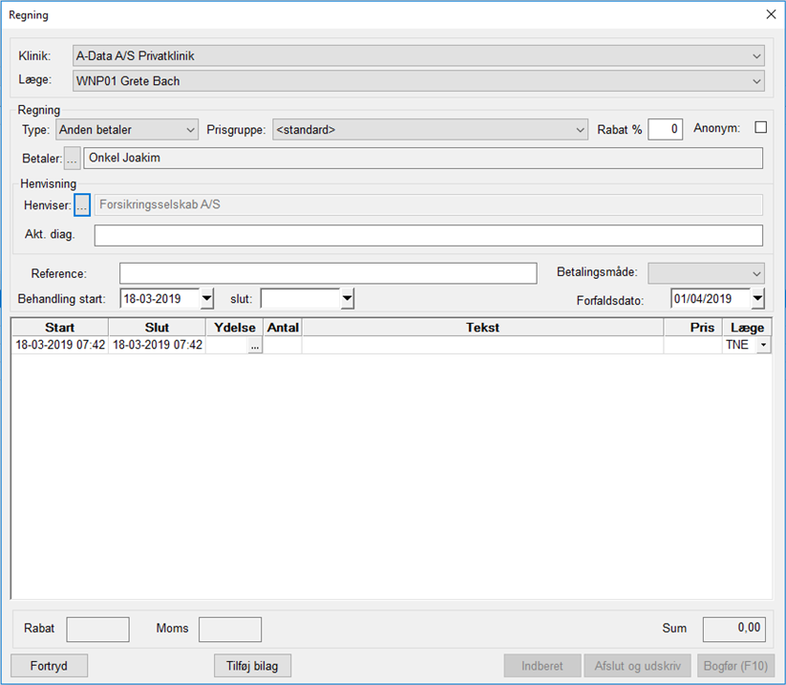Click the empty slut date field
The width and height of the screenshot is (786, 685).
(300, 298)
